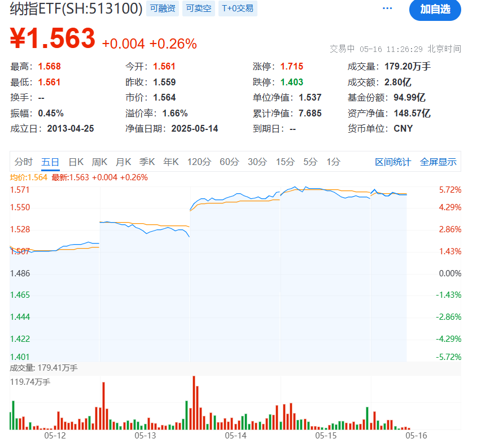Click the 1.486 price axis label
477x443 pixels.
point(20,273)
